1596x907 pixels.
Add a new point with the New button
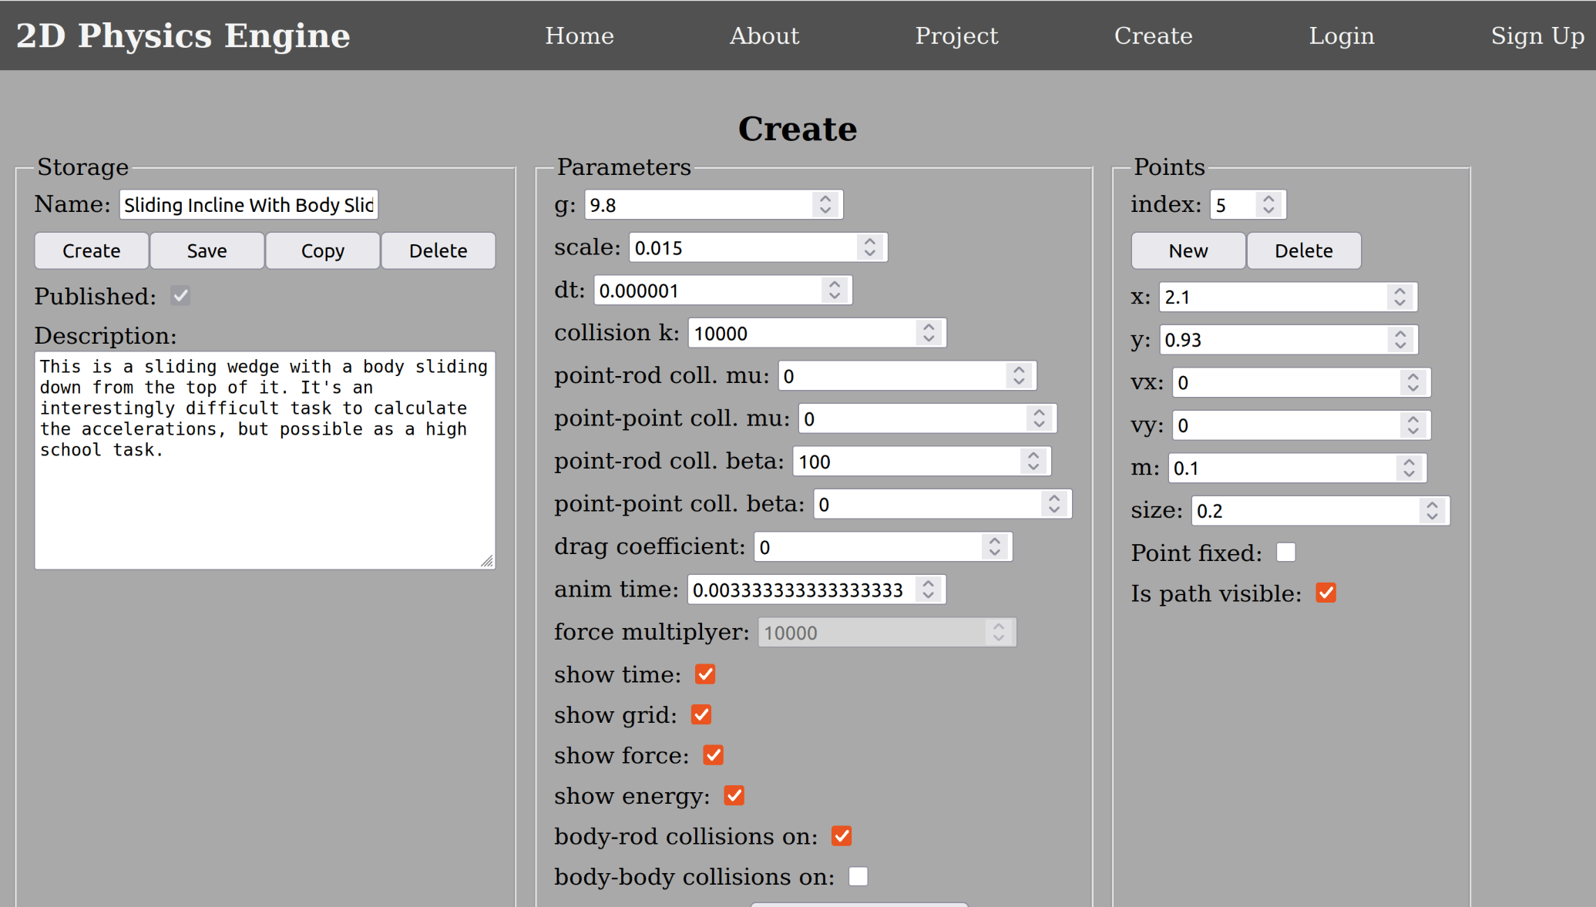coord(1188,250)
